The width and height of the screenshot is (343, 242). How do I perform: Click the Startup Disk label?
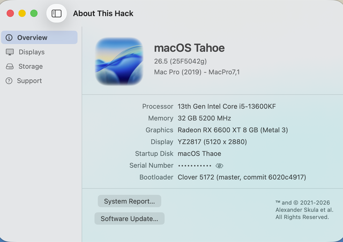(154, 154)
